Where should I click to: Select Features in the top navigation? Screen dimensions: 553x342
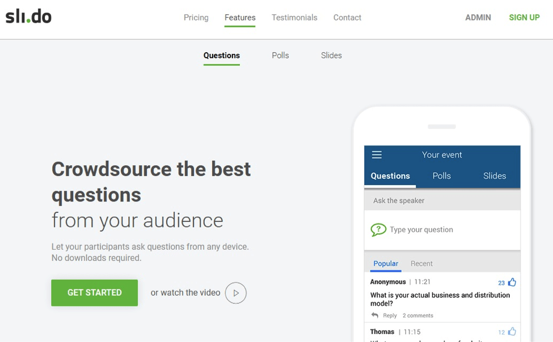click(x=240, y=18)
